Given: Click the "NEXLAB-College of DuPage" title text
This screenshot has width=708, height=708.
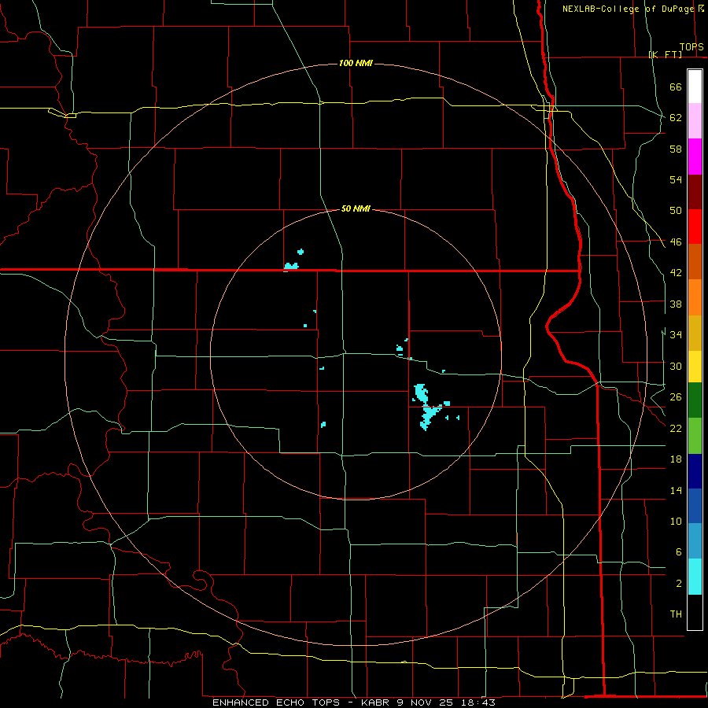Looking at the screenshot, I should 629,9.
